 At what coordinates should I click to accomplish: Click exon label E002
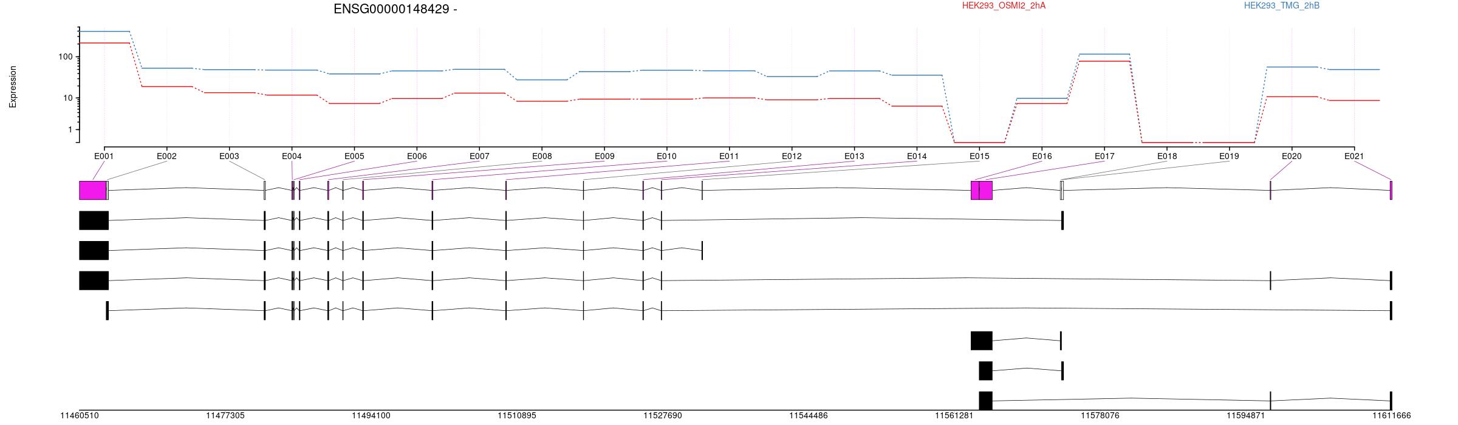[x=166, y=156]
